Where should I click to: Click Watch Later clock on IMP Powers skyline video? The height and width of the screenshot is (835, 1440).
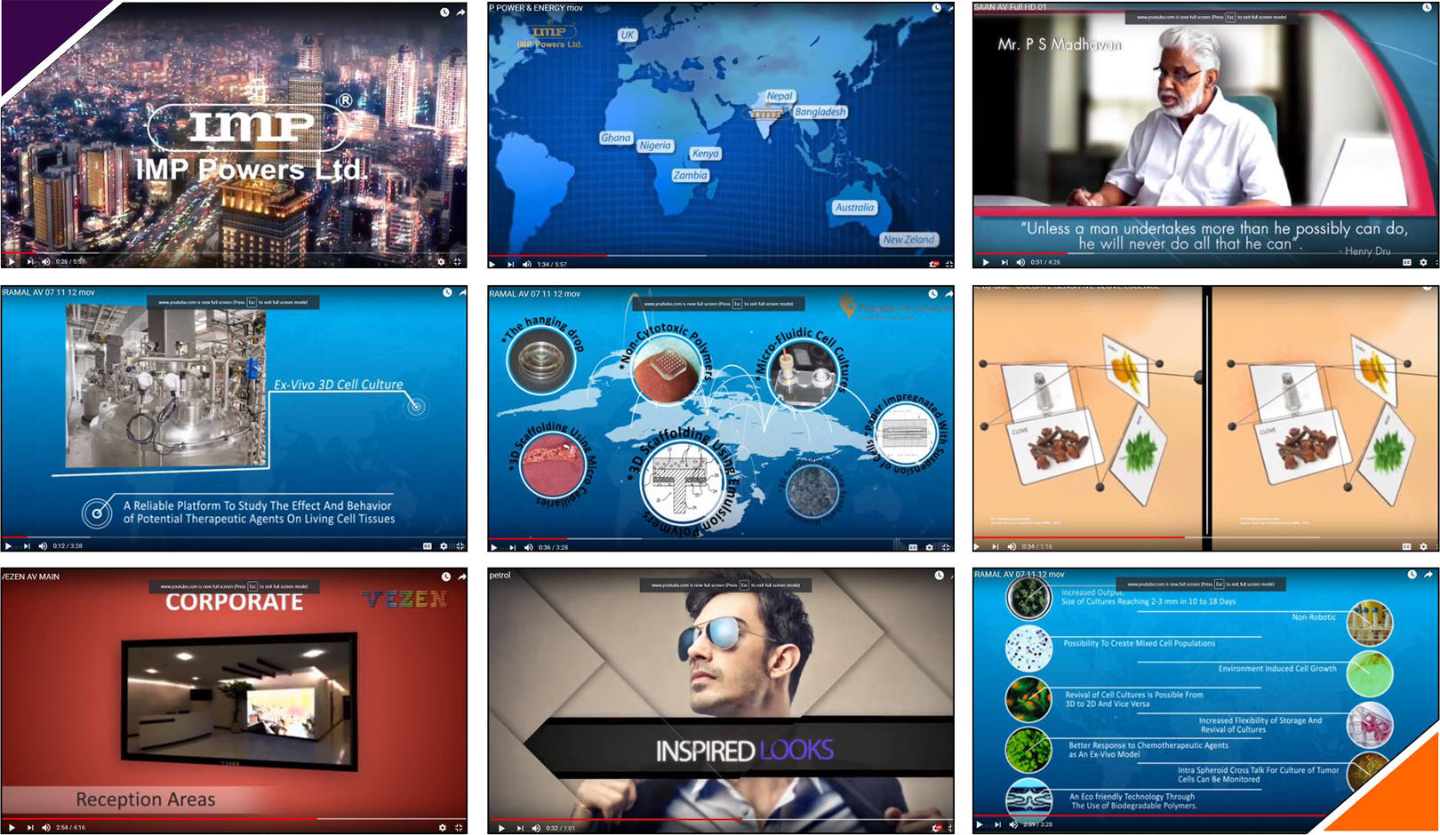[x=444, y=12]
